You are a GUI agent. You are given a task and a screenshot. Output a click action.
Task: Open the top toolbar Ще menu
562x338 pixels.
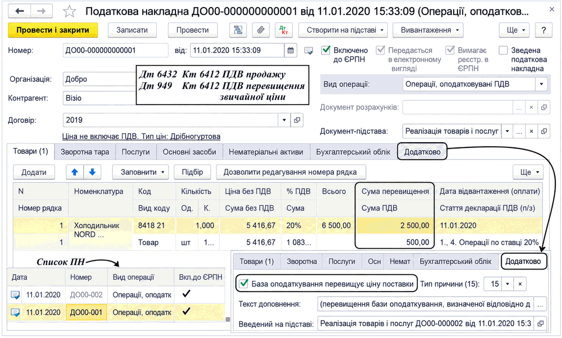pyautogui.click(x=514, y=30)
